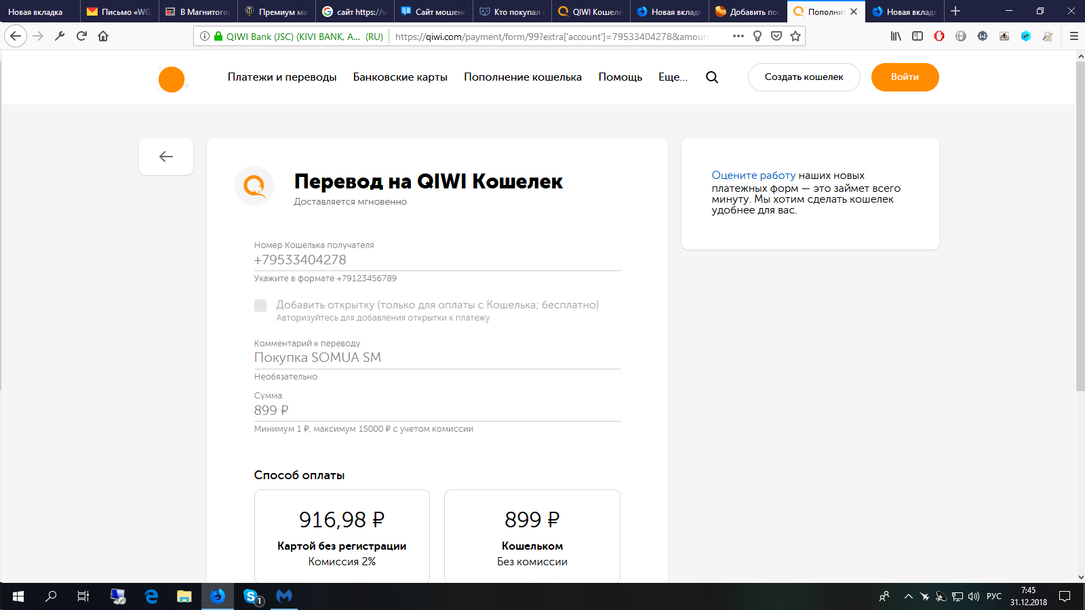Click the orange Войти button
This screenshot has width=1085, height=610.
click(x=905, y=77)
